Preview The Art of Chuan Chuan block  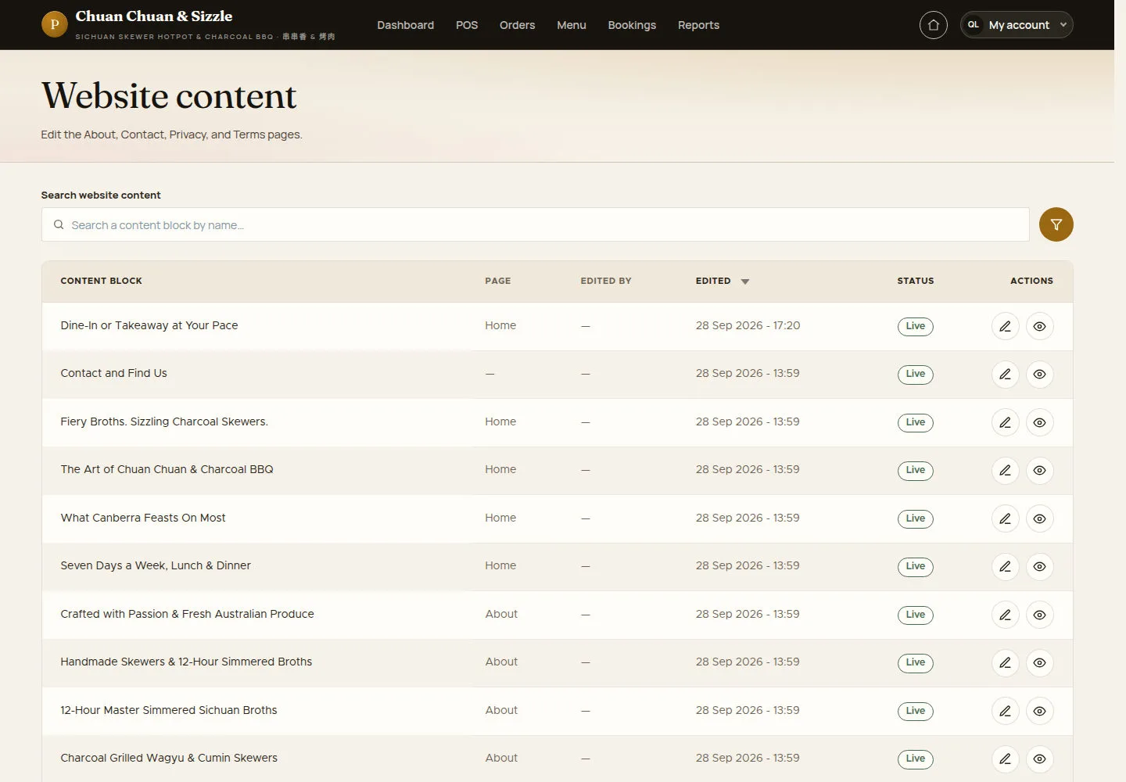[1039, 470]
